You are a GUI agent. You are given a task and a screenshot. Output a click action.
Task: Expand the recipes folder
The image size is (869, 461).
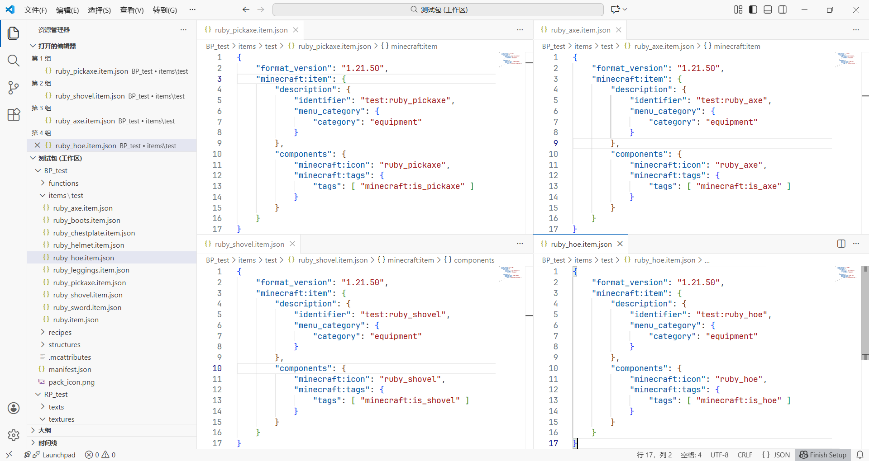click(60, 332)
